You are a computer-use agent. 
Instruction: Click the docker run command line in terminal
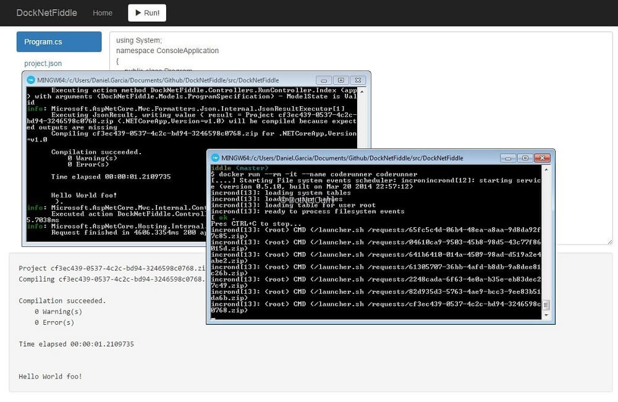pyautogui.click(x=314, y=174)
